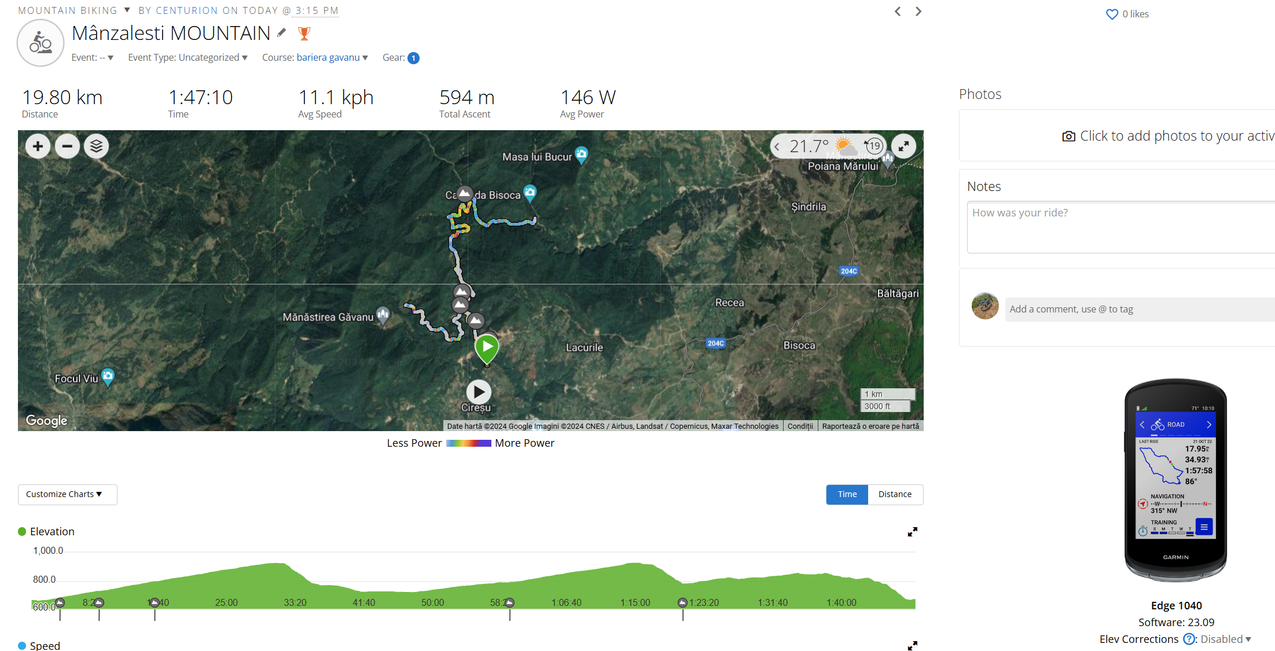
Task: Click the orange trophy icon
Action: click(304, 34)
